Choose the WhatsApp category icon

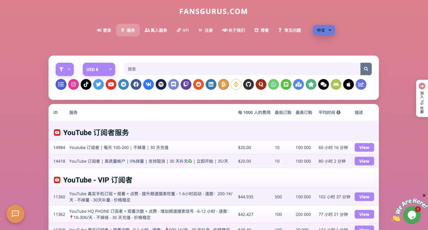point(274,84)
